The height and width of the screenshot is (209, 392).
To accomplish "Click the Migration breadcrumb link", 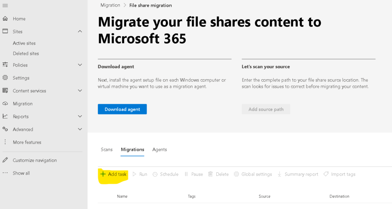I will tap(110, 5).
